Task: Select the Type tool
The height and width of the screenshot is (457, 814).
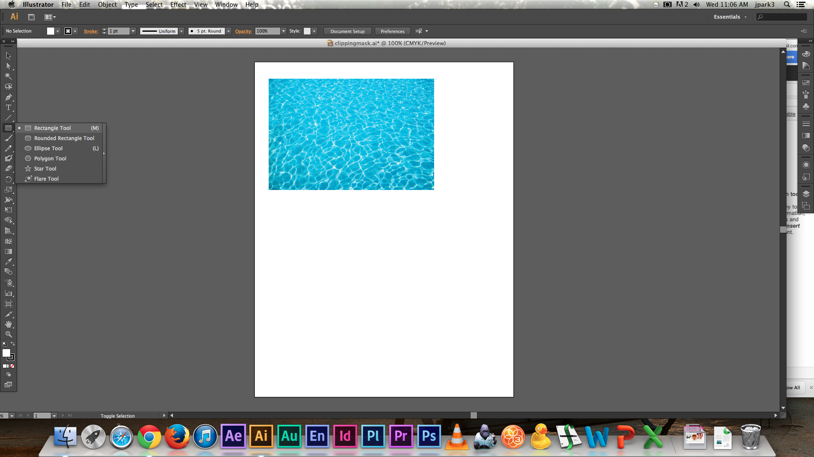Action: (8, 107)
